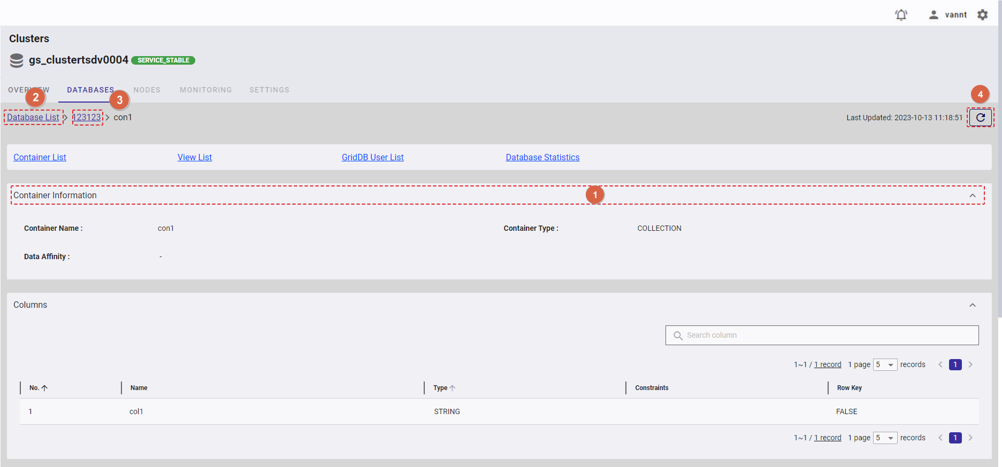Open top records-per-page dropdown

click(x=885, y=365)
